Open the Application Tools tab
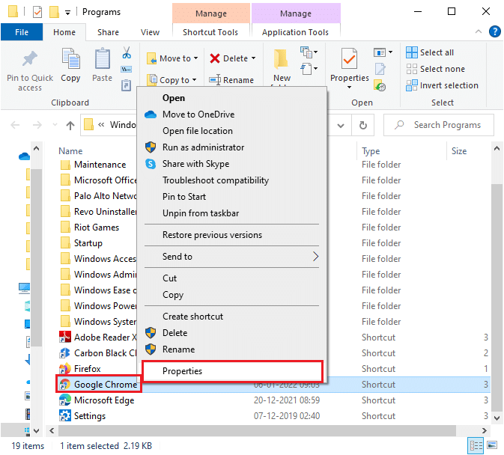504x455 pixels. pos(295,32)
